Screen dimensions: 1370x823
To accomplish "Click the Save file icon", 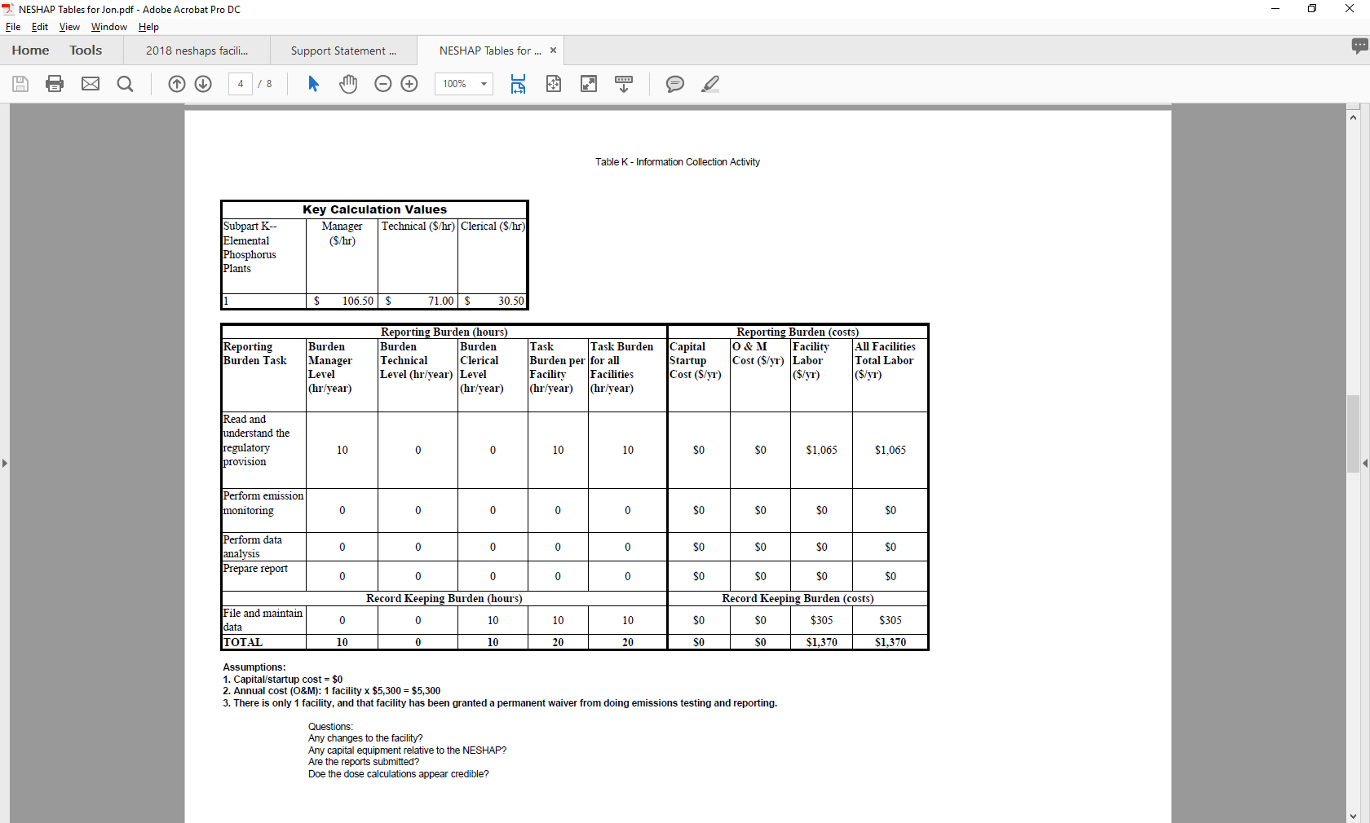I will click(x=20, y=84).
